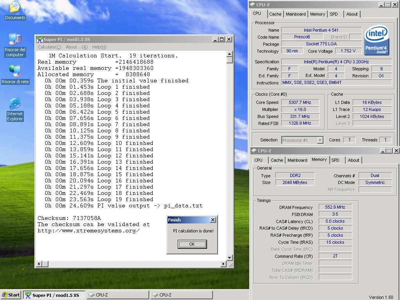The height and width of the screenshot is (300, 400).
Task: Click the DRAM Frequency value 552.9 MHz
Action: click(335, 207)
